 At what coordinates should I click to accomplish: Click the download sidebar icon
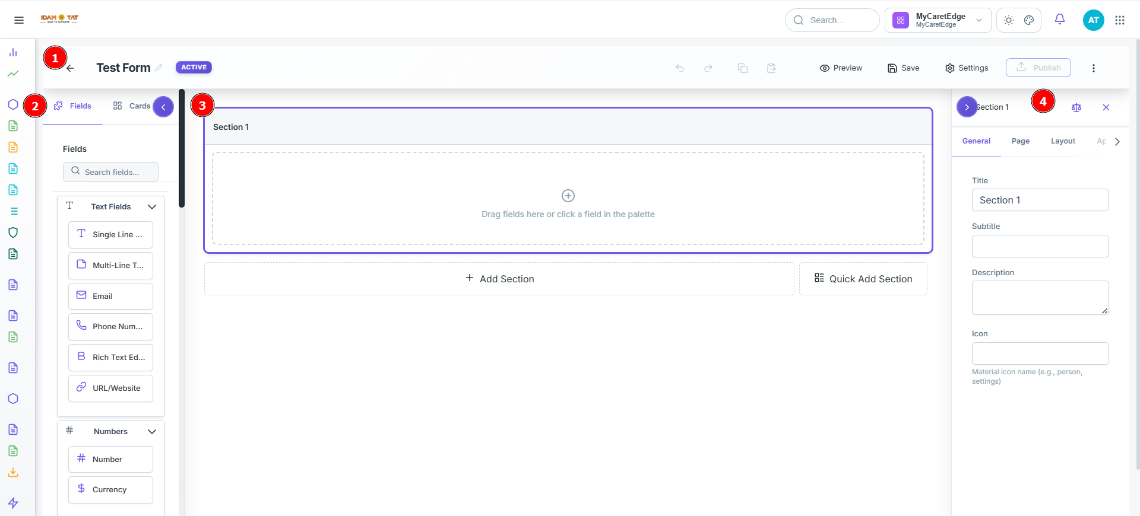[x=13, y=472]
